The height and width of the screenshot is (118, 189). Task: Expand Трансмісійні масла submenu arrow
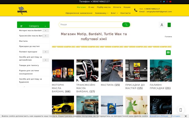pos(46,36)
